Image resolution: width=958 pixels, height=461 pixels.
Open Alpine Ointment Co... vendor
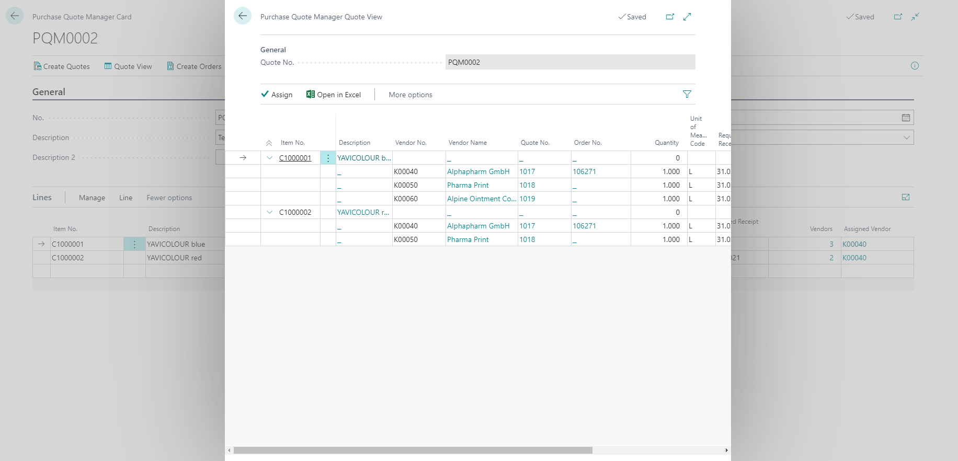click(x=481, y=199)
